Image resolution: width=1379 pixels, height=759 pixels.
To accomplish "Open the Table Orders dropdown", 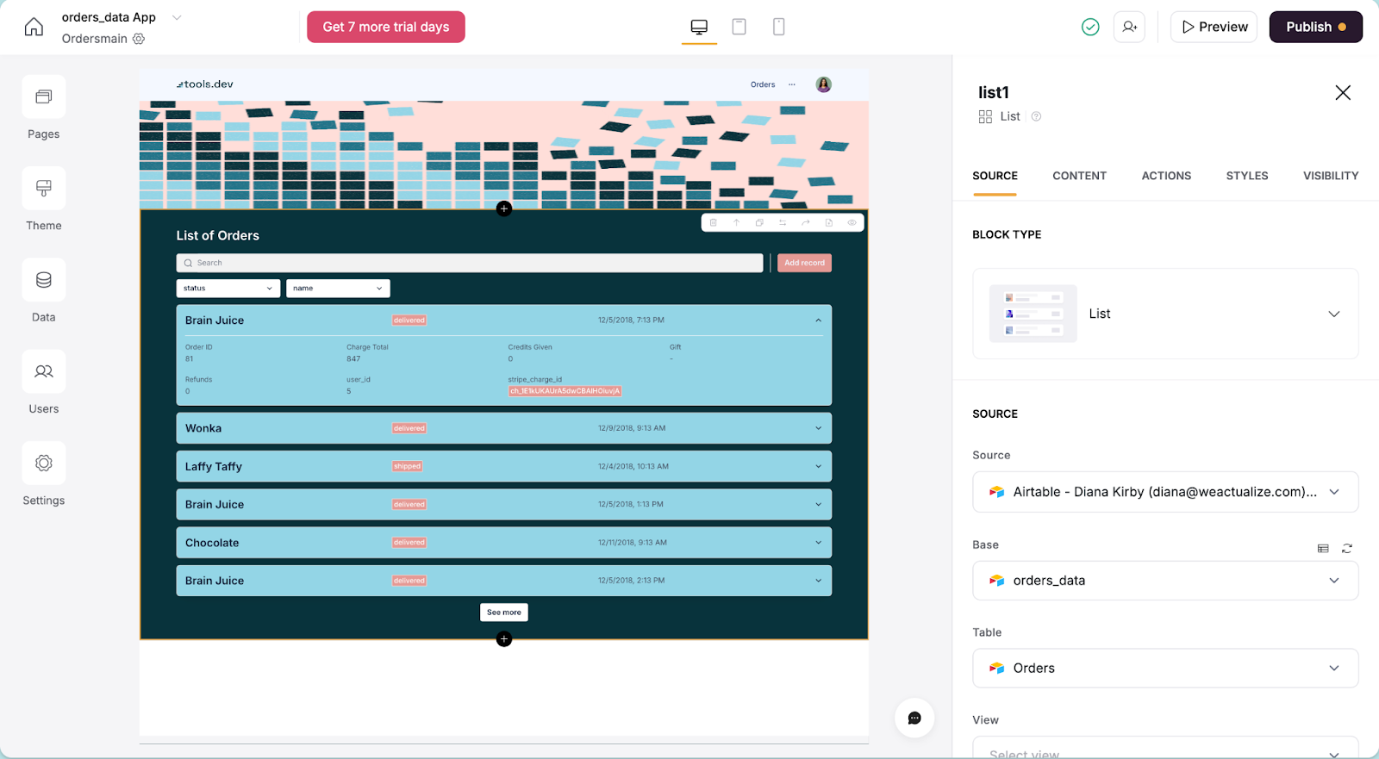I will 1165,668.
